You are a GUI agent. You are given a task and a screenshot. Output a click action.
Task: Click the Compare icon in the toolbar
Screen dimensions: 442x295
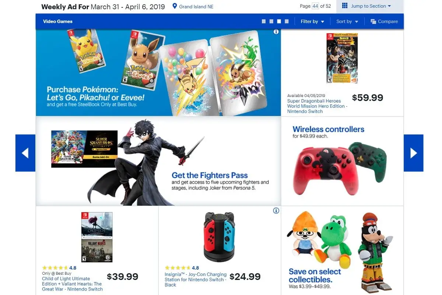[x=373, y=21]
